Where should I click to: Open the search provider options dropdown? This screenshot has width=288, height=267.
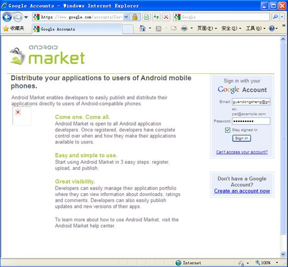[x=282, y=17]
